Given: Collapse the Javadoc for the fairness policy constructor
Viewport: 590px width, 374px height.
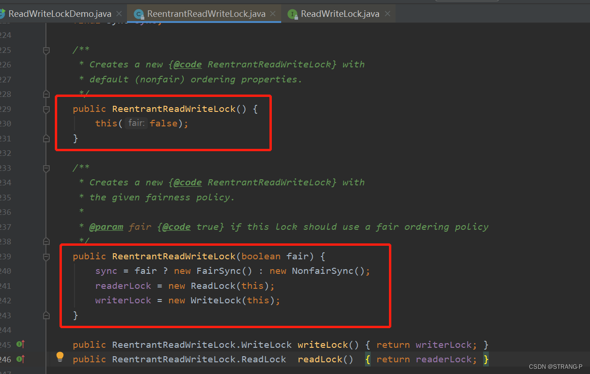Looking at the screenshot, I should (46, 168).
